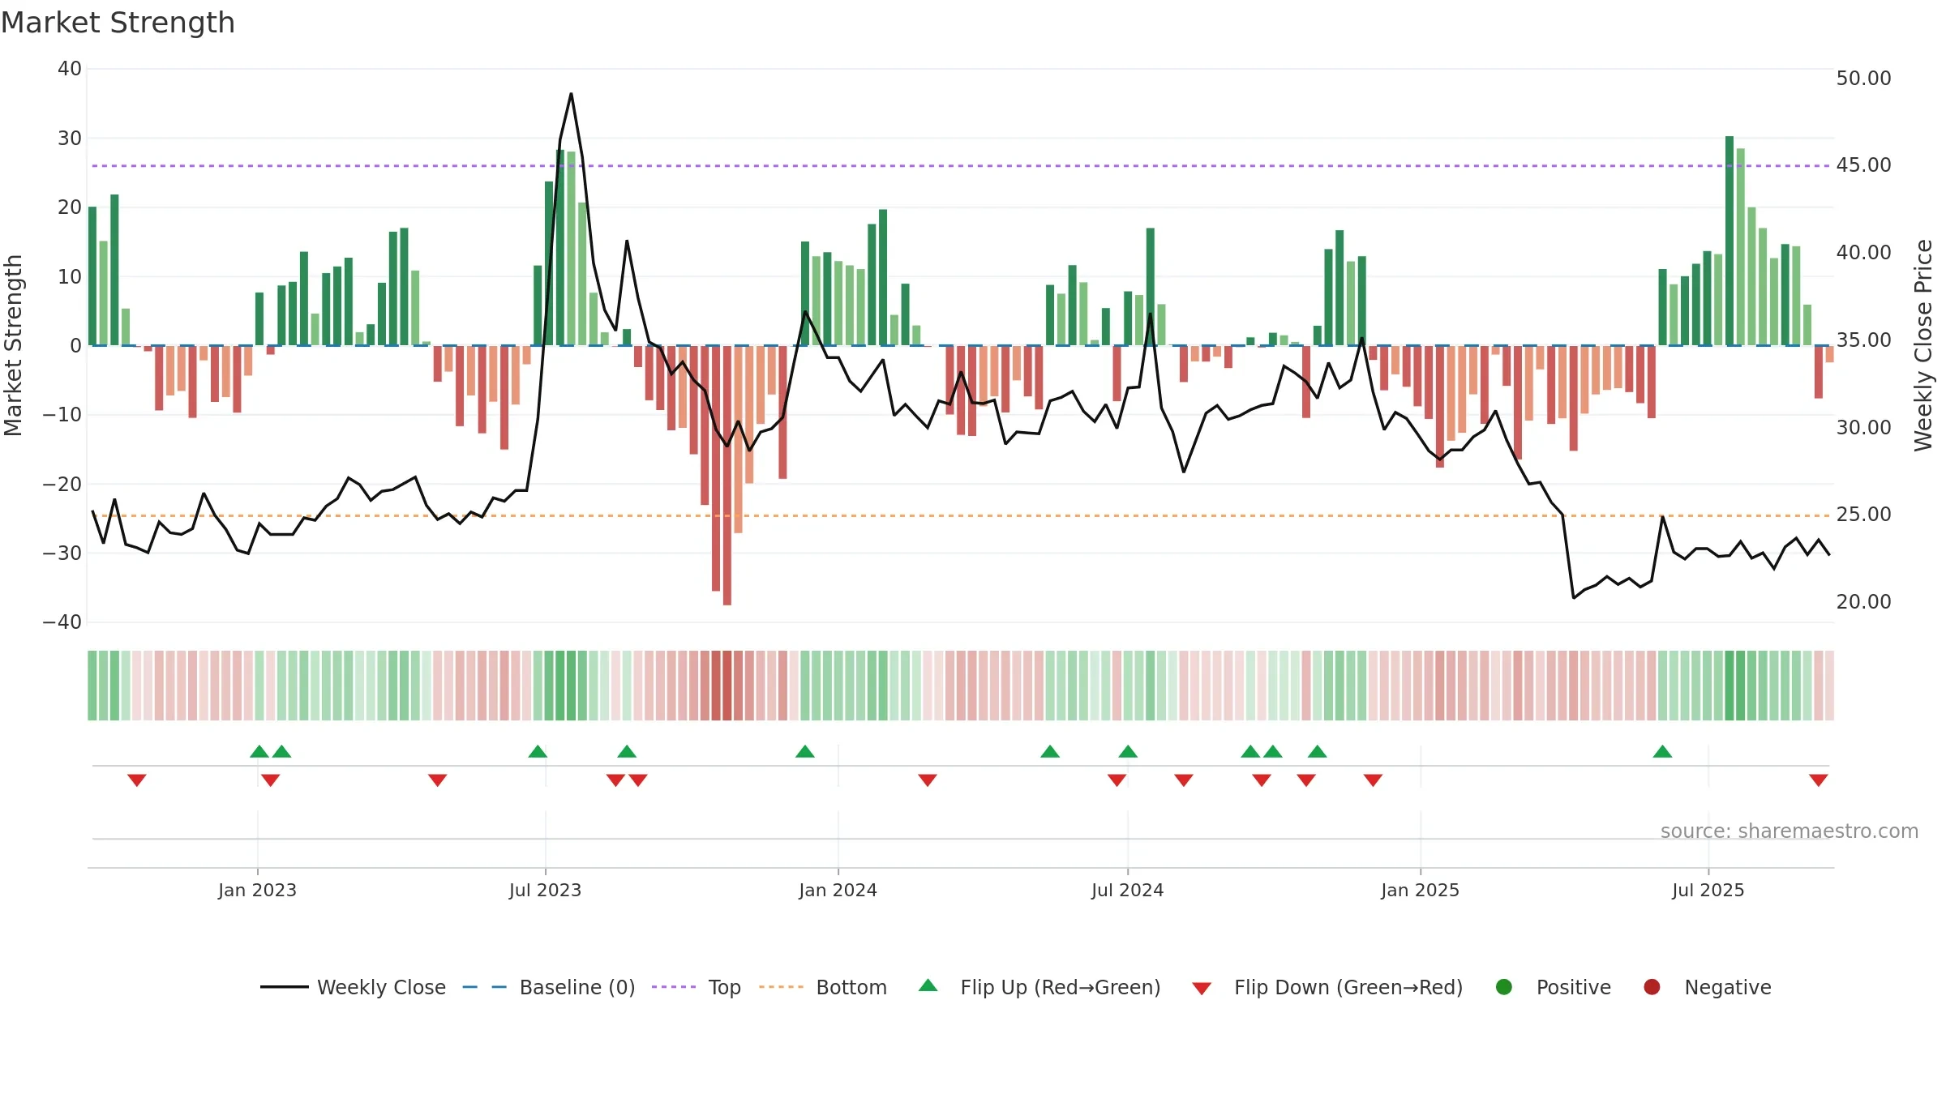This screenshot has width=1946, height=1094.
Task: Click the green flip-up marker before Jul 2025
Action: pos(1662,751)
